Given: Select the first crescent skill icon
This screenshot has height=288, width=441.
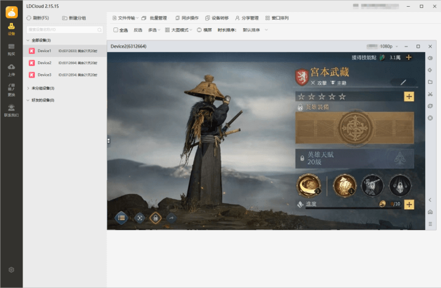Looking at the screenshot, I should 309,185.
